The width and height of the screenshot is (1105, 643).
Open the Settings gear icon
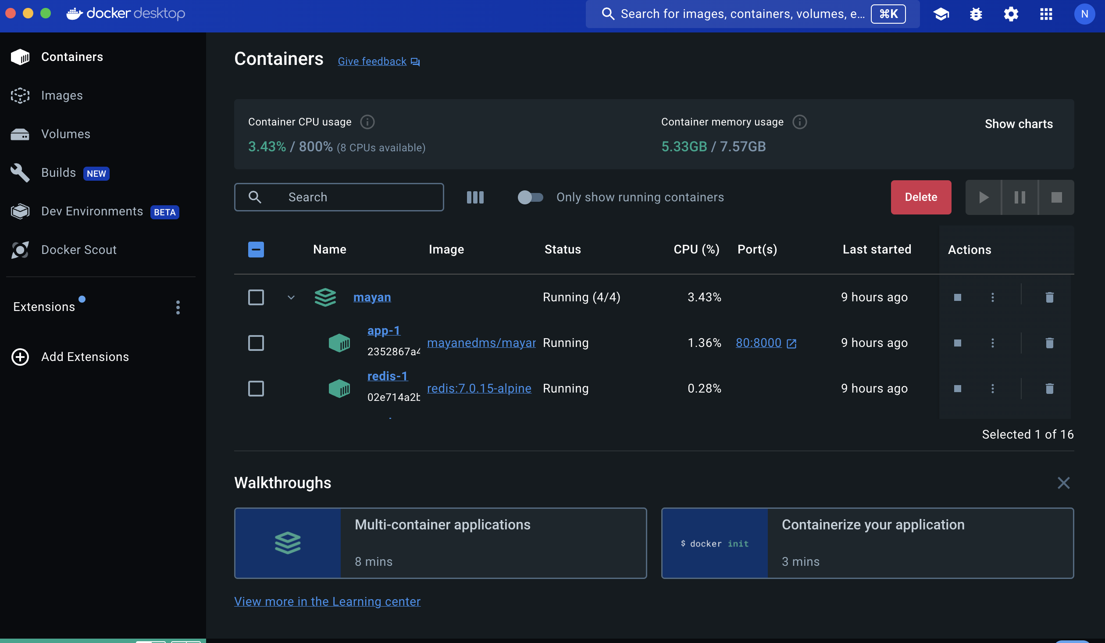[x=1011, y=14]
